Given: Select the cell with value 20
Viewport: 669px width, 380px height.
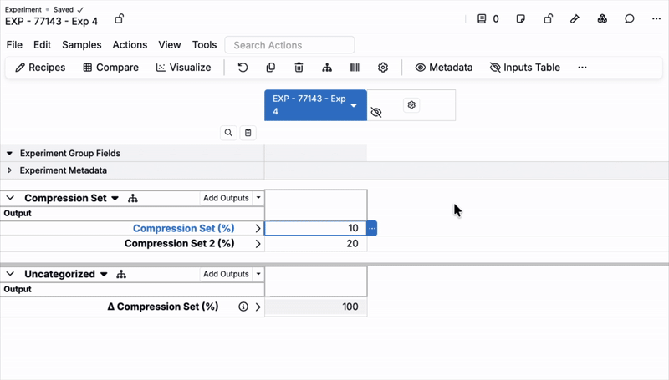Looking at the screenshot, I should (316, 244).
